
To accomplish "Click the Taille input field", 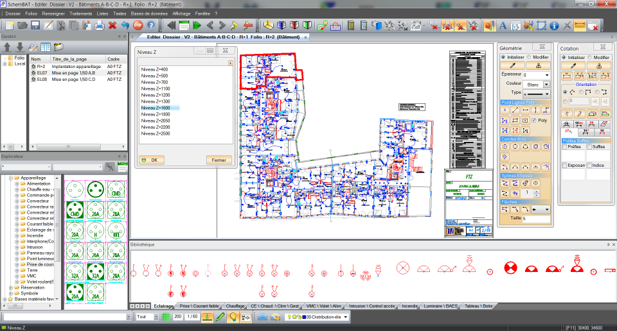I will (536, 218).
